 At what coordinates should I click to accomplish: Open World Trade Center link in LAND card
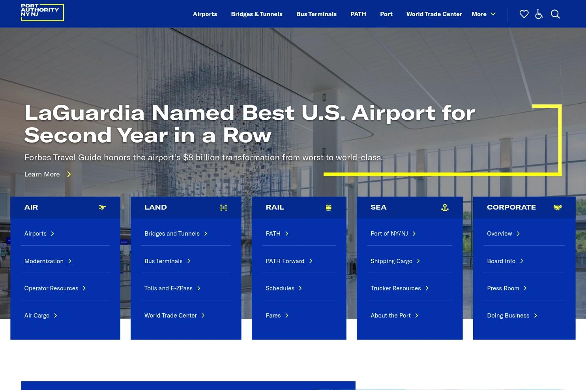170,316
